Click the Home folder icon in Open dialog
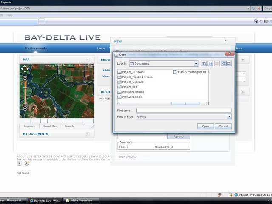The width and height of the screenshot is (272, 204). [x=210, y=64]
